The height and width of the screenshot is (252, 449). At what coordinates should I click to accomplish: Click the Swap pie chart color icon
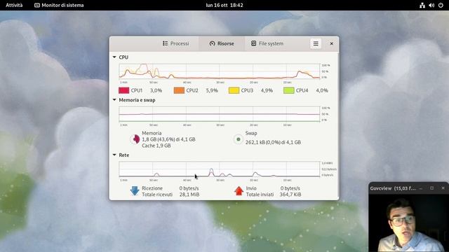239,139
